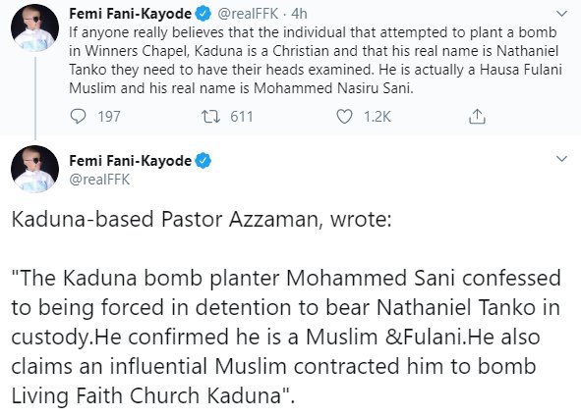
Task: Open first tweet about Winners Chapel
Action: [316, 60]
